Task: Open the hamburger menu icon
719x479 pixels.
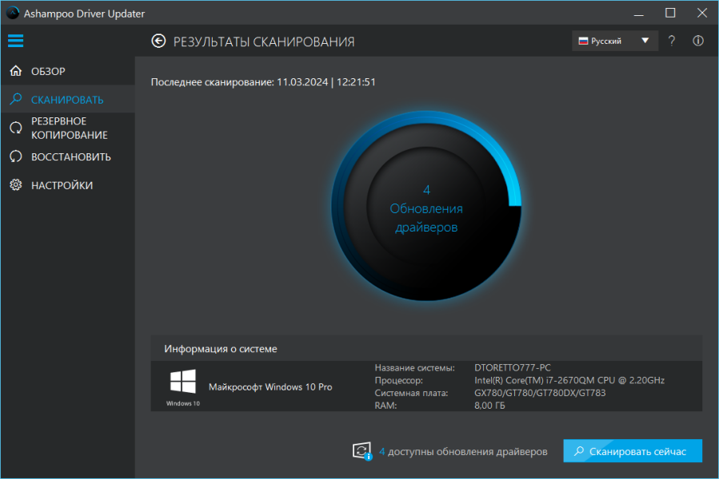Action: pyautogui.click(x=15, y=41)
